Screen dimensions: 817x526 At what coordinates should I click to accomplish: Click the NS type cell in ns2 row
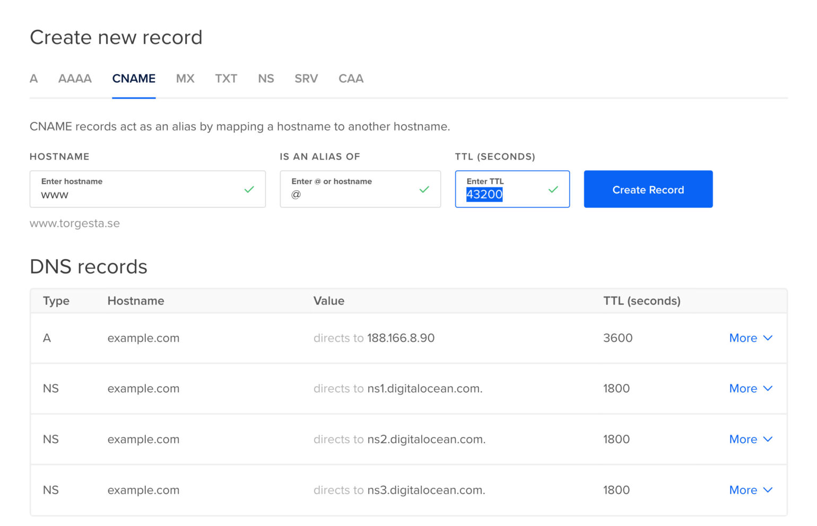click(x=51, y=439)
